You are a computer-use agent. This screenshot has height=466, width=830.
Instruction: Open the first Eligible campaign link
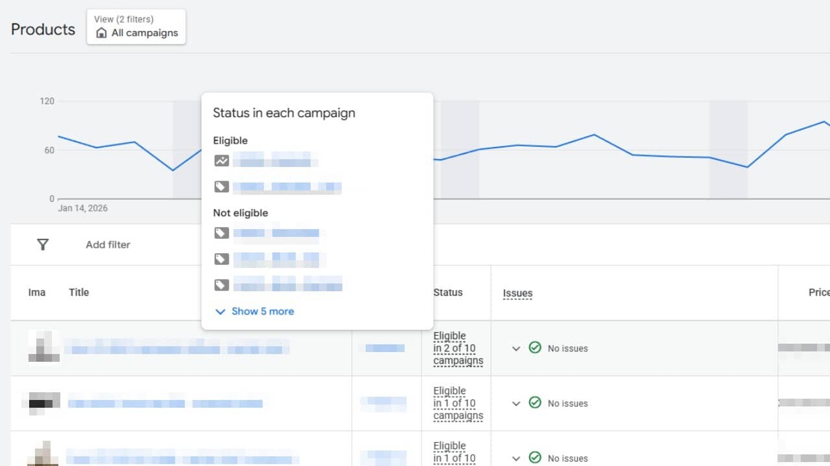pos(275,161)
